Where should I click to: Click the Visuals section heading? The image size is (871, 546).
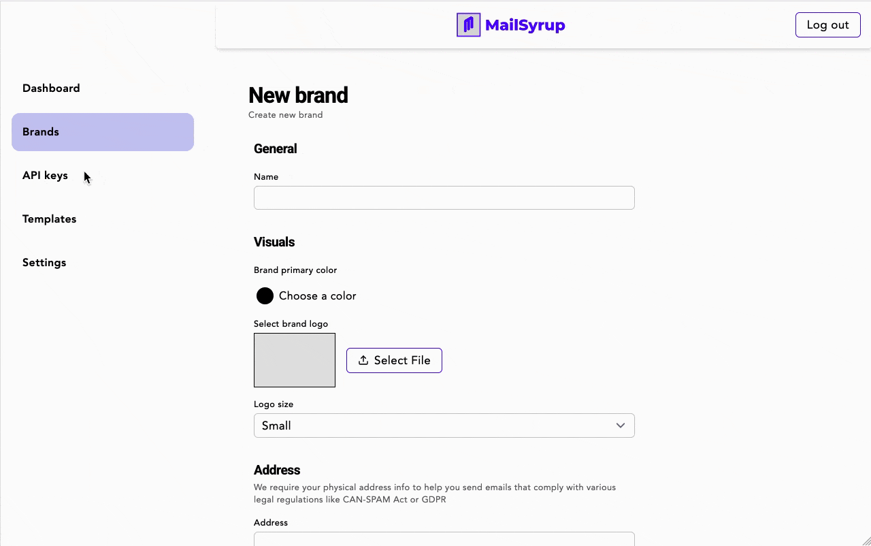(274, 242)
